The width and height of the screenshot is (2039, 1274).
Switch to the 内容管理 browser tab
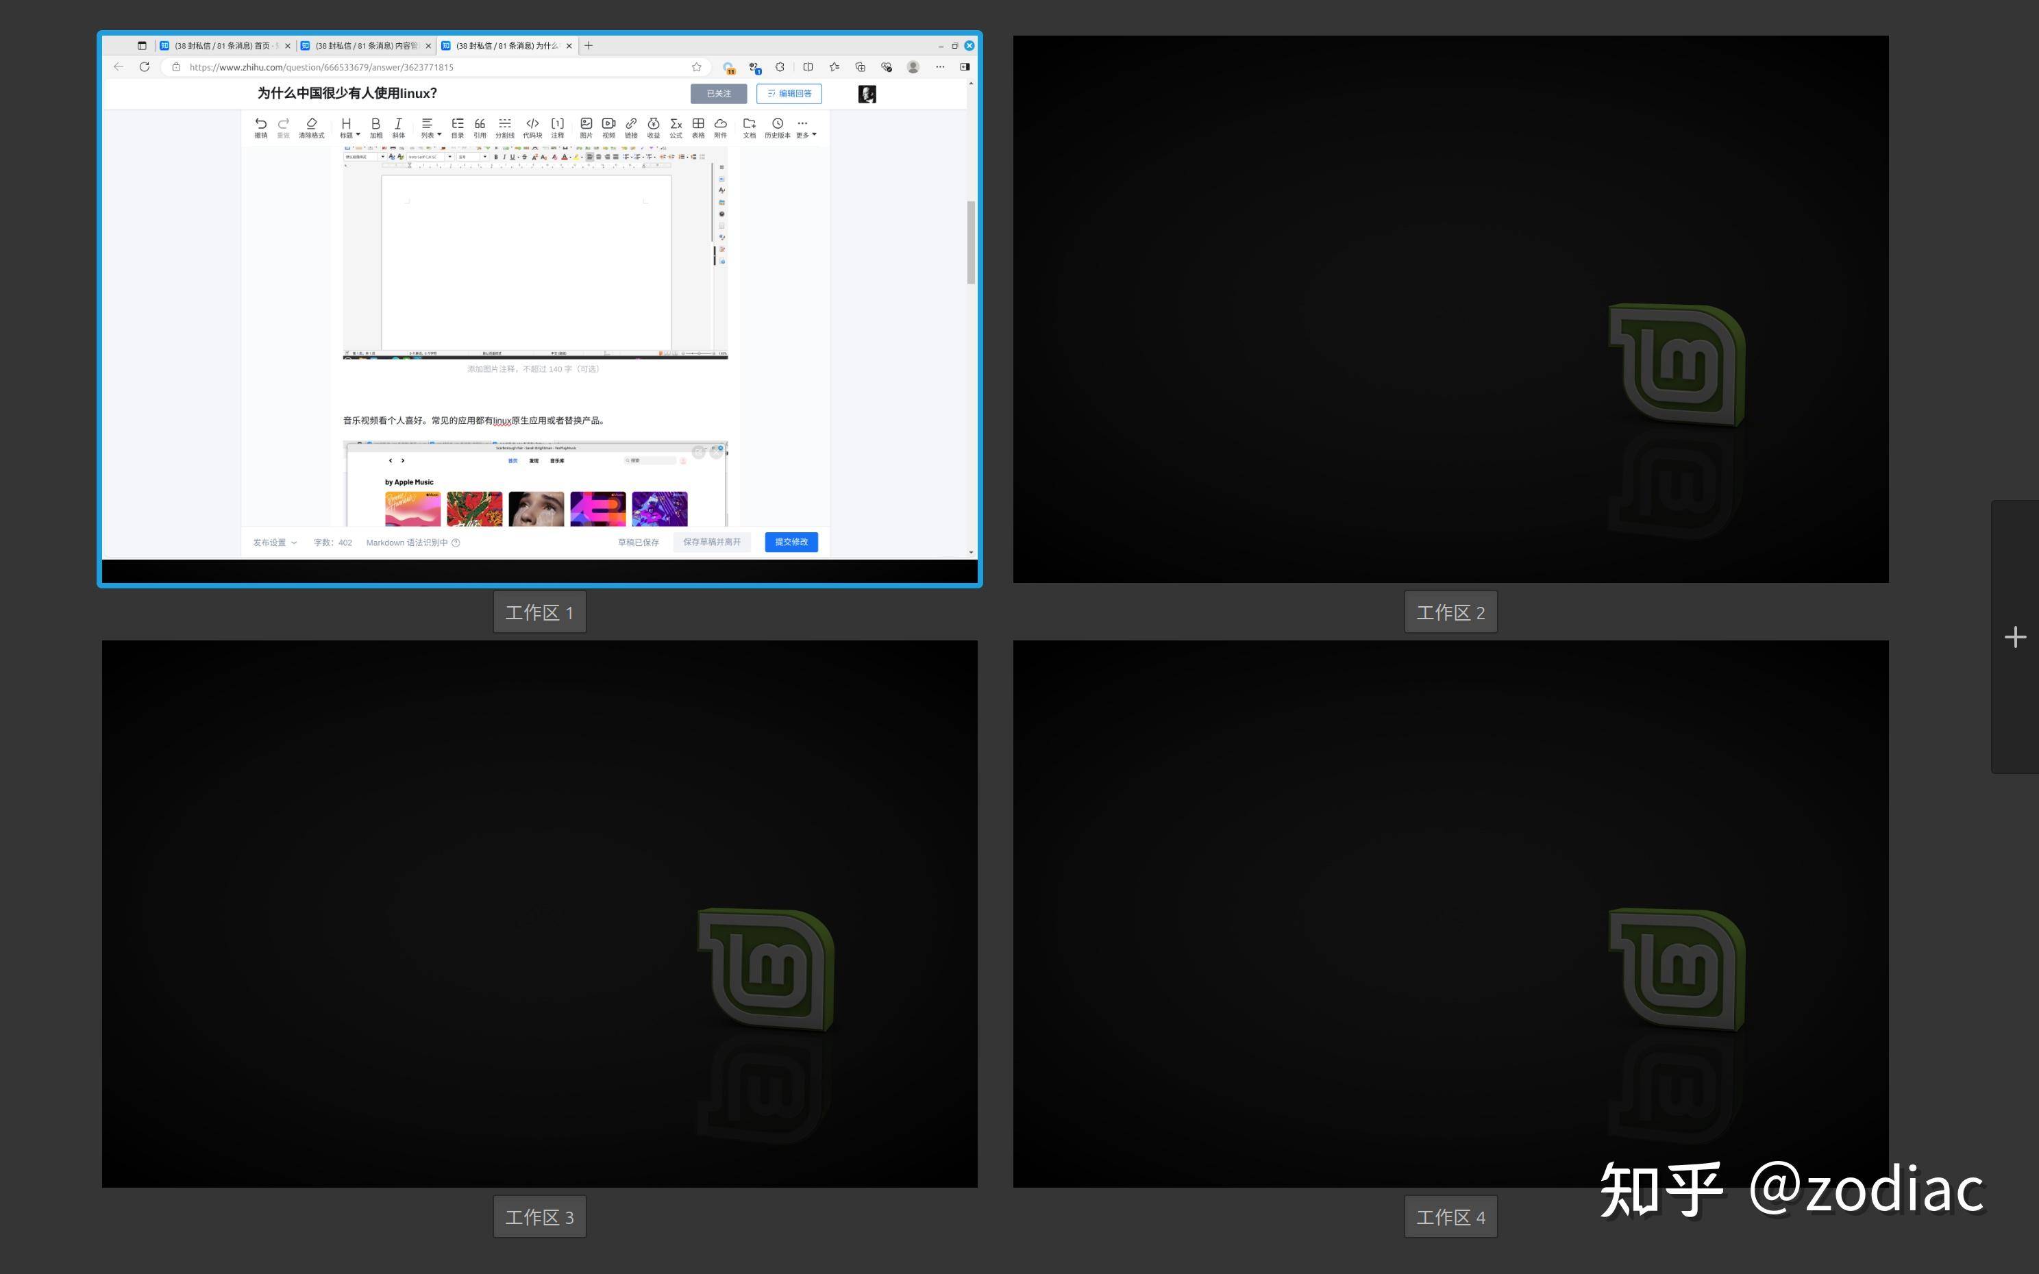click(x=367, y=45)
